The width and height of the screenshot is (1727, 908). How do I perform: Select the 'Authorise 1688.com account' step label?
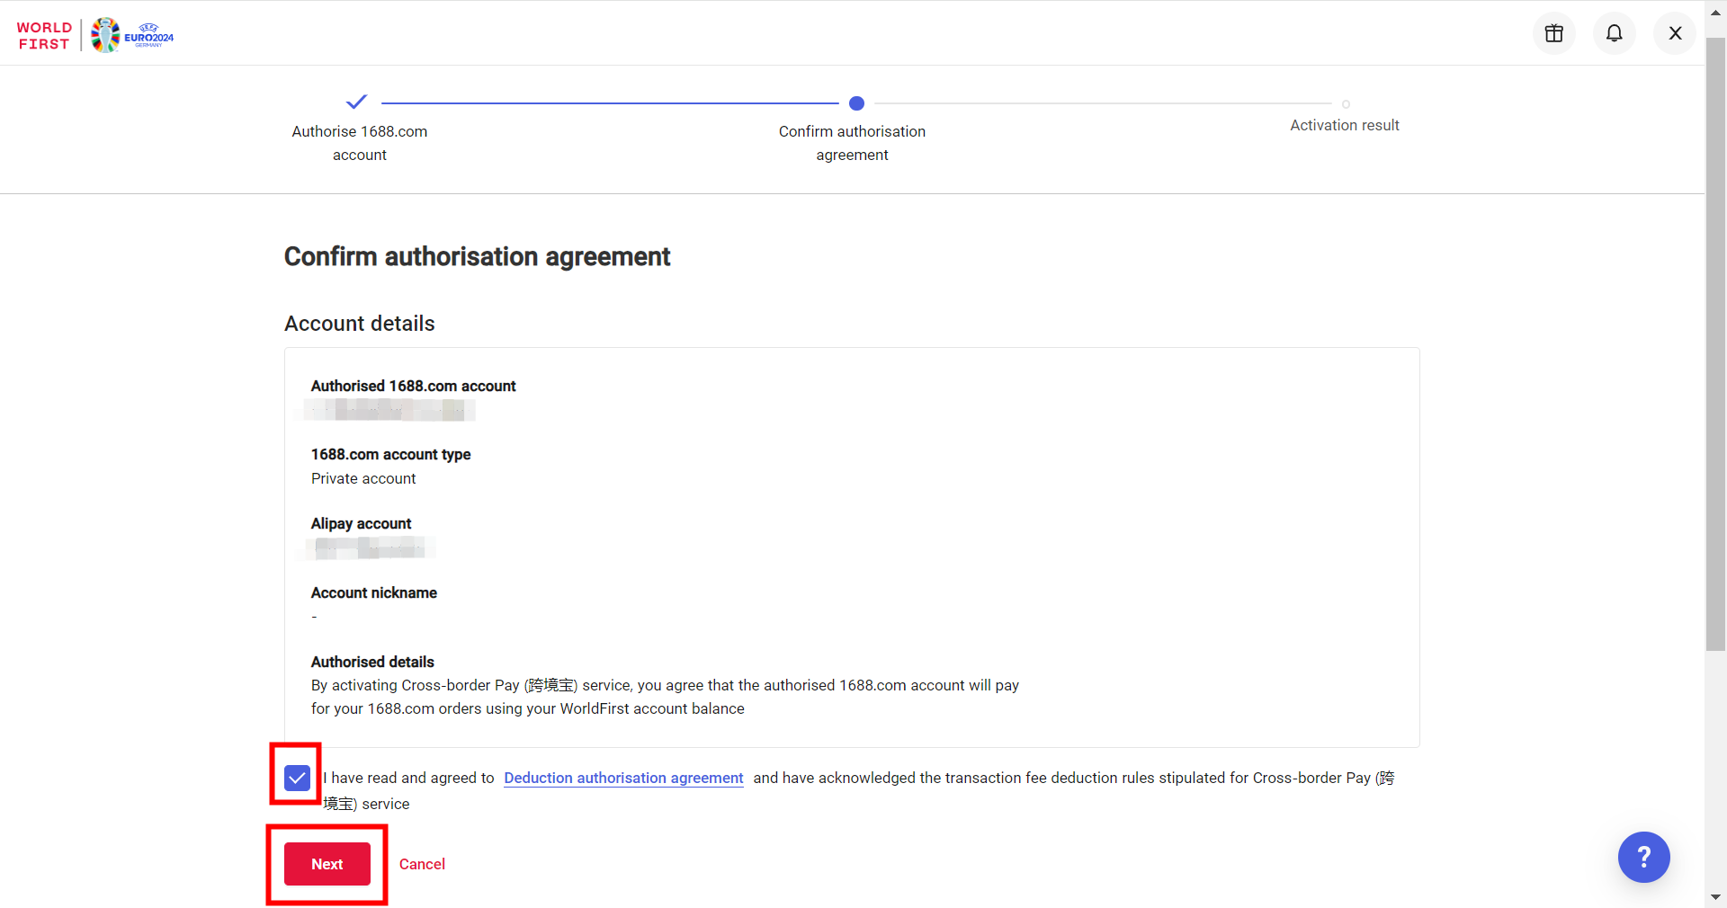360,143
